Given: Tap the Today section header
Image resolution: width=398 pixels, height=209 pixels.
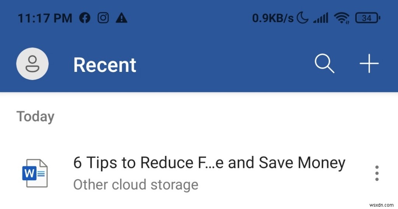Looking at the screenshot, I should point(35,117).
